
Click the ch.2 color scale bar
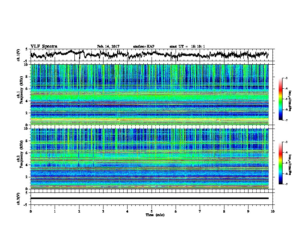pos(280,163)
